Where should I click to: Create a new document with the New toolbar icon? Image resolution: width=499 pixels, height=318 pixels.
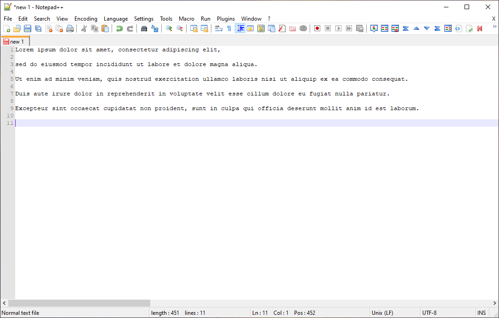(x=7, y=28)
